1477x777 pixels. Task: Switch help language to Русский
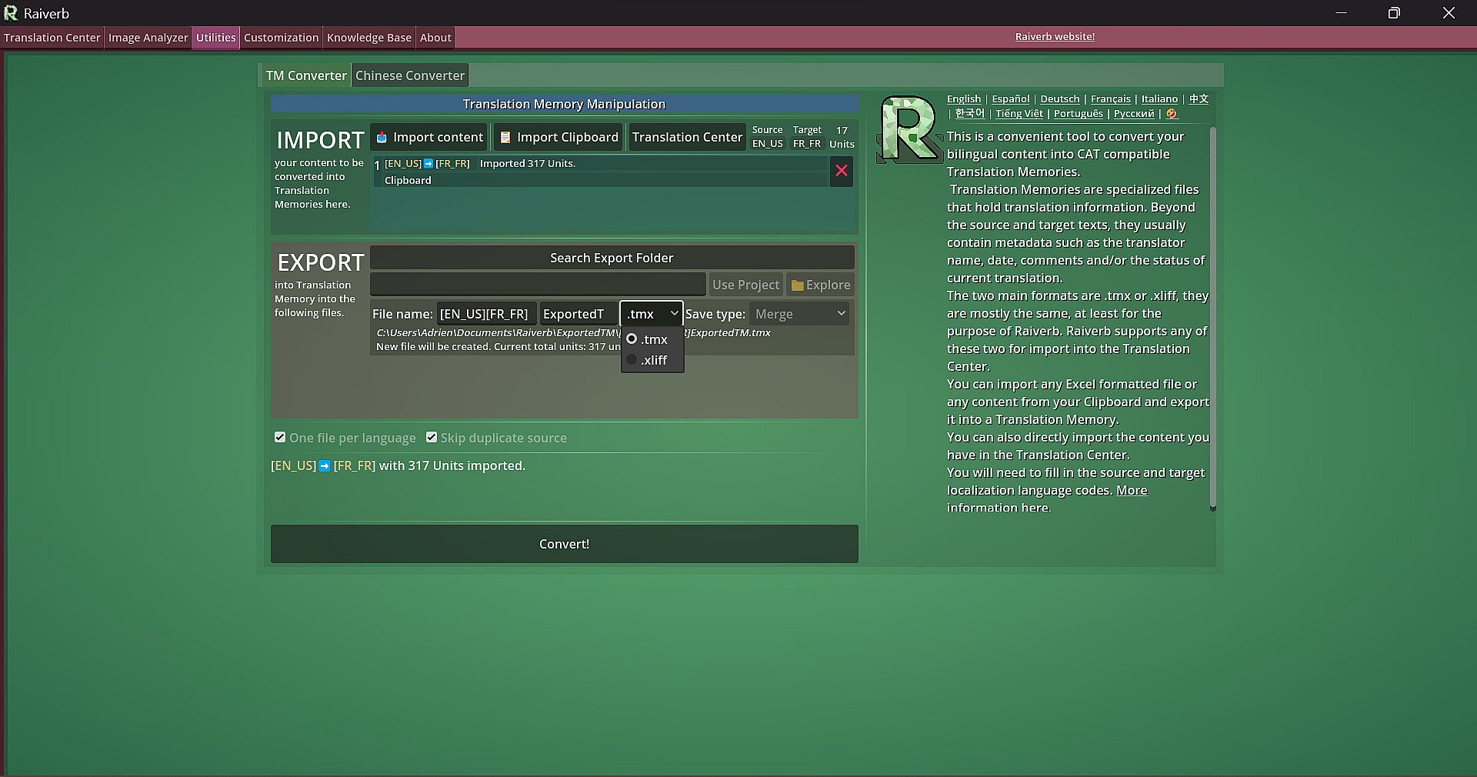[x=1134, y=114]
